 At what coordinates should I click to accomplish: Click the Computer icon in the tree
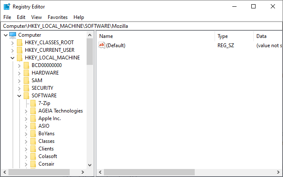tap(13, 35)
